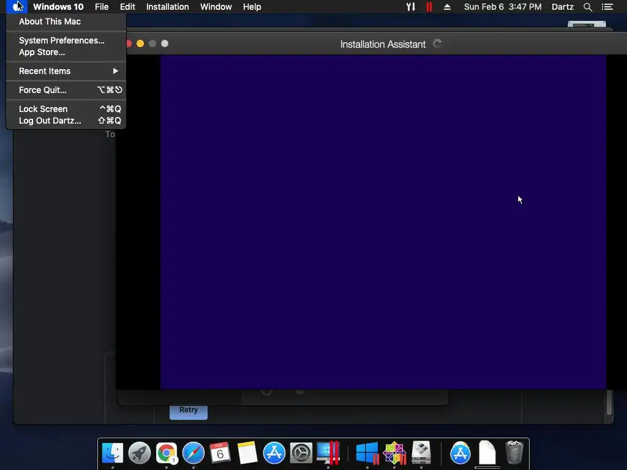Image resolution: width=627 pixels, height=470 pixels.
Task: Minimize Installation Assistant with yellow button
Action: click(x=140, y=43)
